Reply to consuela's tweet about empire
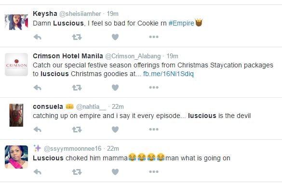 pos(38,130)
